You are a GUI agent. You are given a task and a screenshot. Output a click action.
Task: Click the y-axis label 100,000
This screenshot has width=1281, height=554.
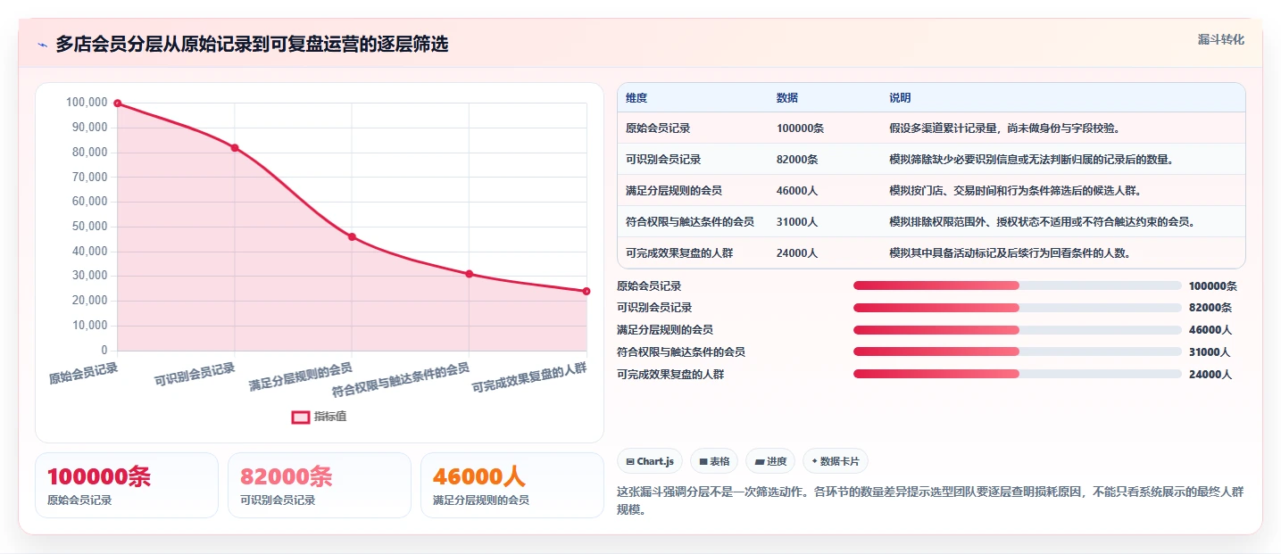pyautogui.click(x=87, y=103)
